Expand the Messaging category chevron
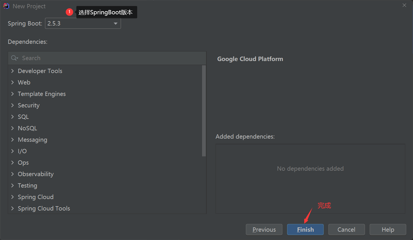The width and height of the screenshot is (413, 240). click(x=13, y=139)
